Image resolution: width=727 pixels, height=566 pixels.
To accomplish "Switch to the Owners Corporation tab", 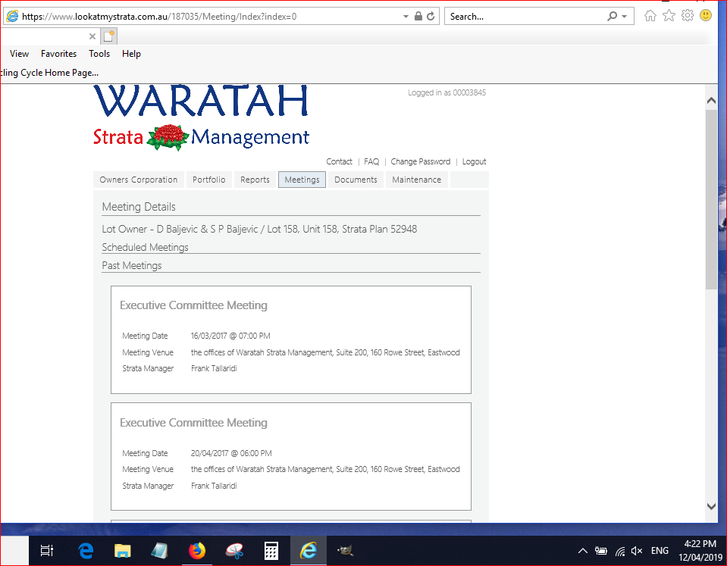I will click(139, 180).
